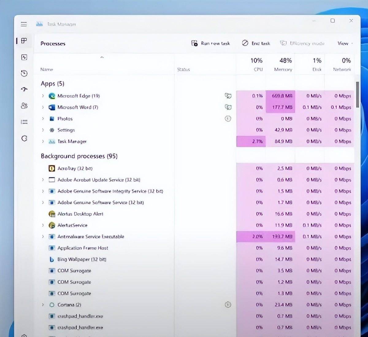This screenshot has width=368, height=337.
Task: Open the Details sidebar icon
Action: pos(24,122)
